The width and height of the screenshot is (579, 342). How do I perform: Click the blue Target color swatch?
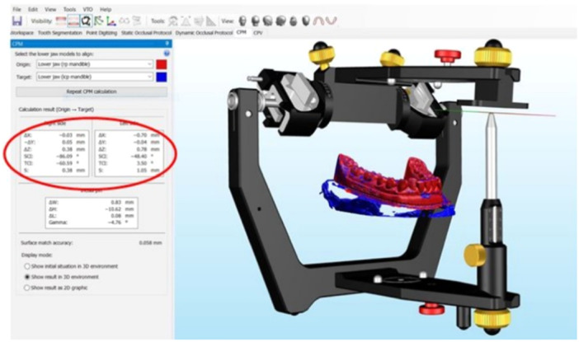tap(162, 77)
